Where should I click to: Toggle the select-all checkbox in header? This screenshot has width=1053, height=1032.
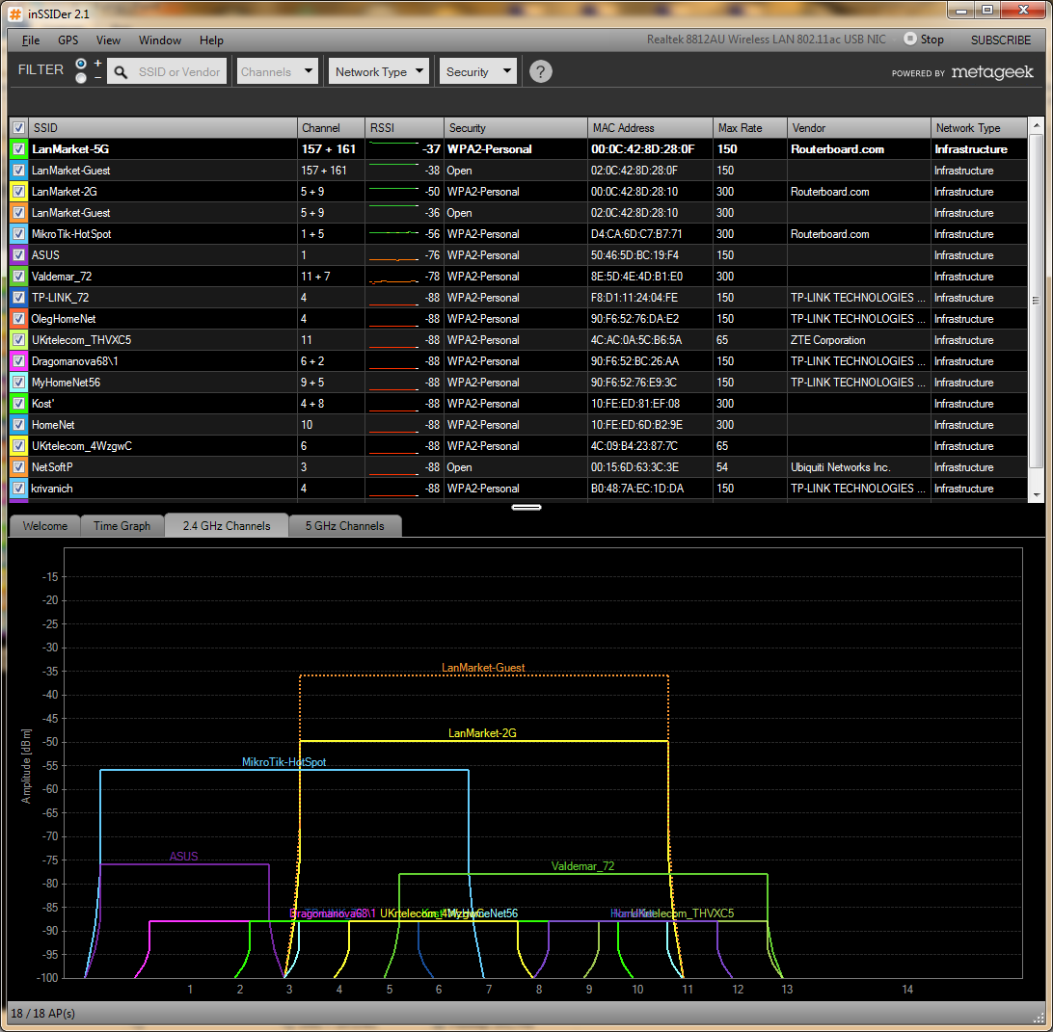pyautogui.click(x=18, y=128)
